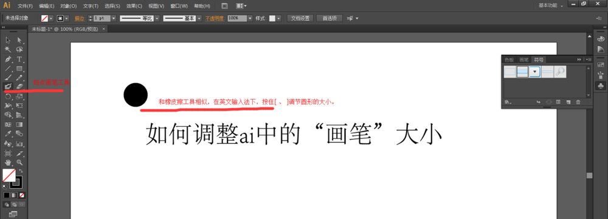Expand the opacity 100% dropdown
Screen dimensions: 608x219
click(x=250, y=18)
